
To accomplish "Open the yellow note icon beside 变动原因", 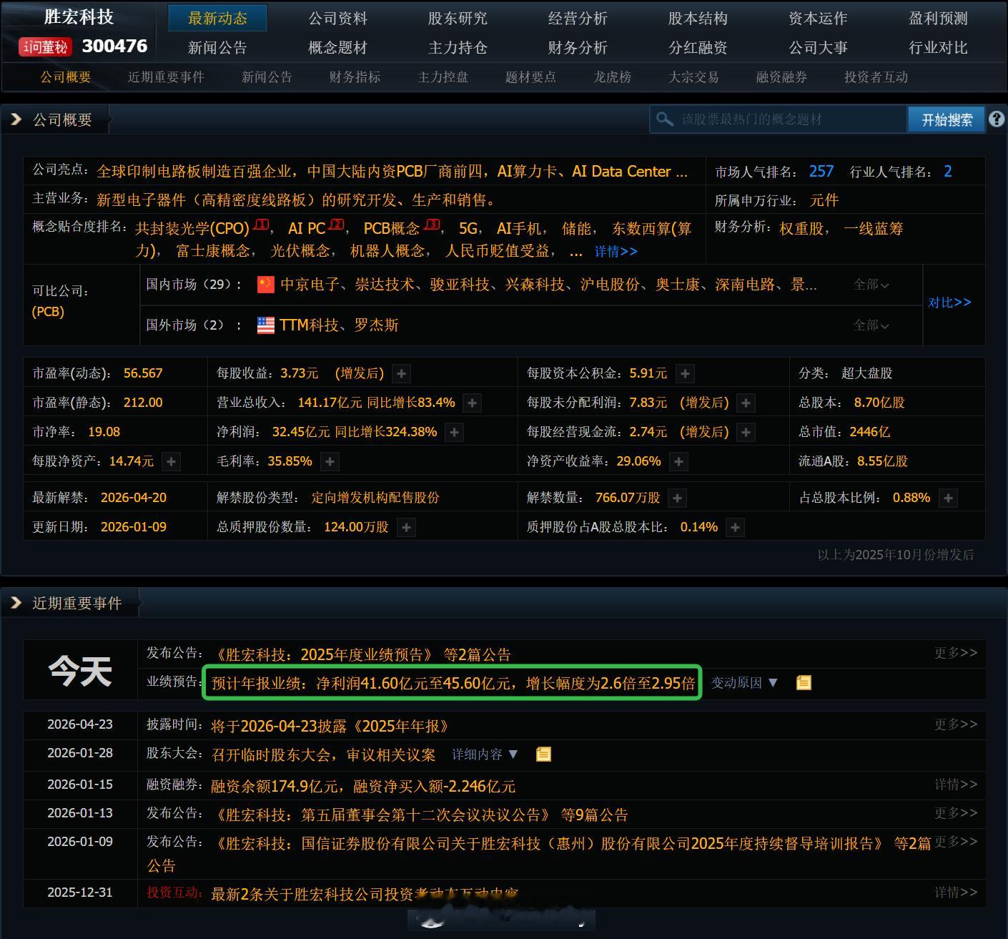I will pos(804,683).
